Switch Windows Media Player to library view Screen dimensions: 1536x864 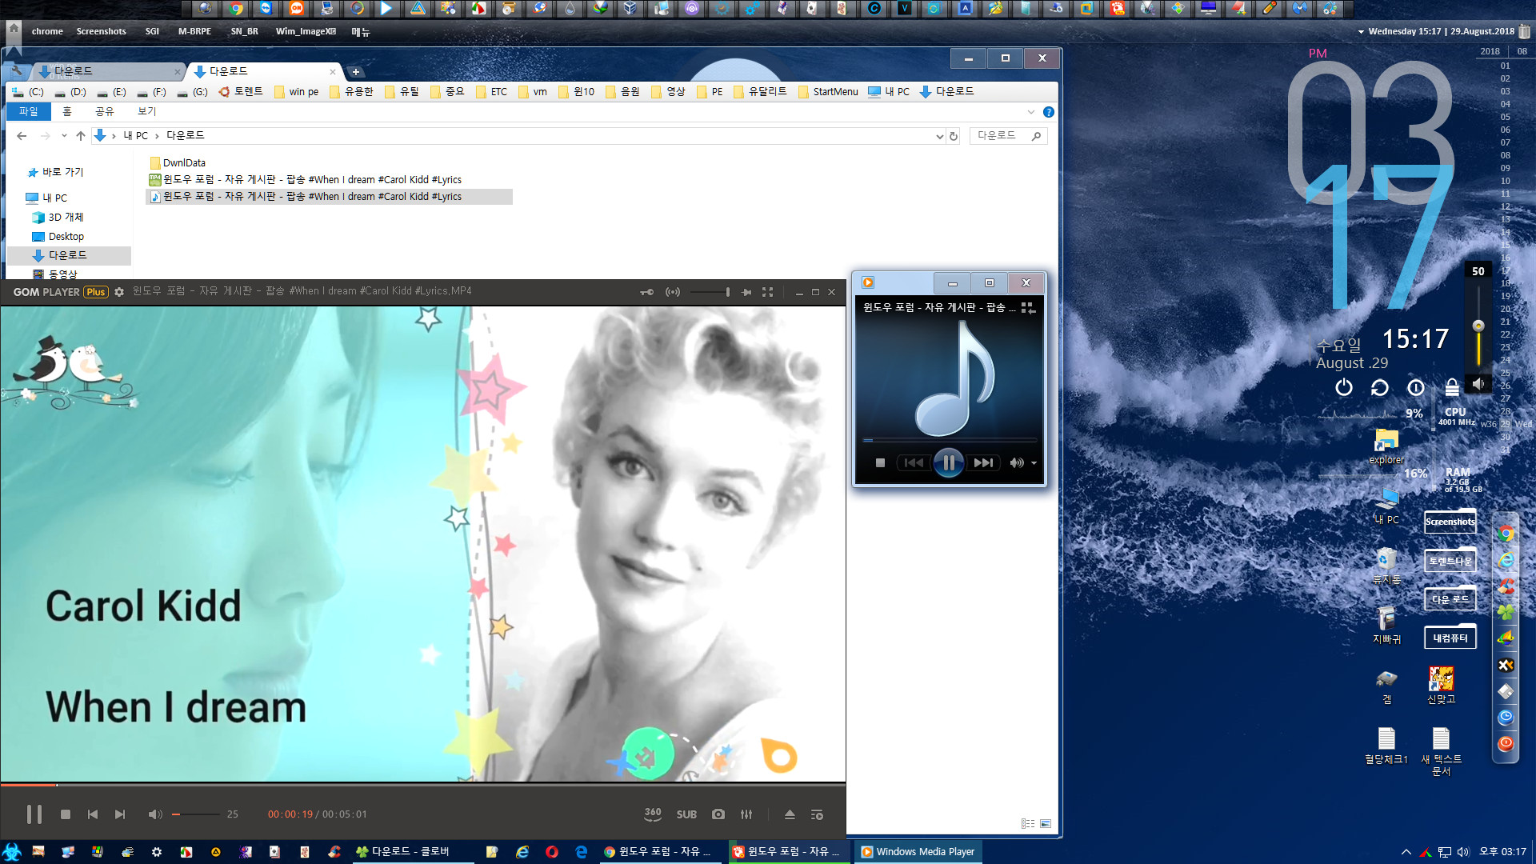(1028, 308)
